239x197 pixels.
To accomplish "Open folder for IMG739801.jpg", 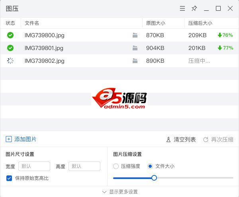I will [x=135, y=48].
